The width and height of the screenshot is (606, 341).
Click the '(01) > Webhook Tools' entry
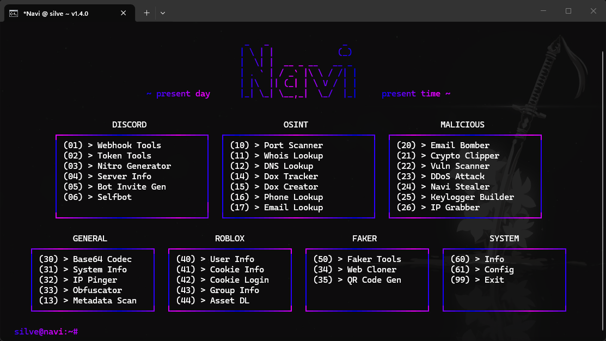coord(112,145)
